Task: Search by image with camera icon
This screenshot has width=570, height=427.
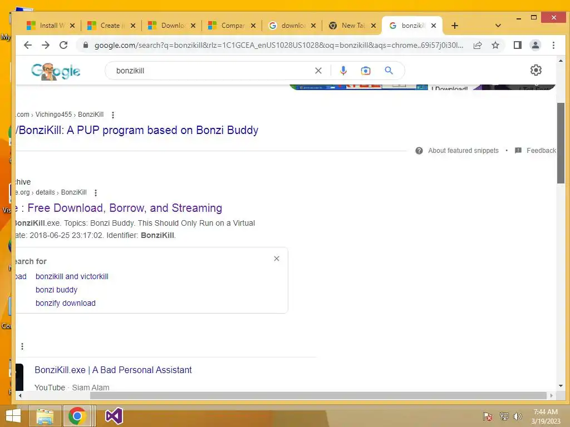Action: [365, 71]
